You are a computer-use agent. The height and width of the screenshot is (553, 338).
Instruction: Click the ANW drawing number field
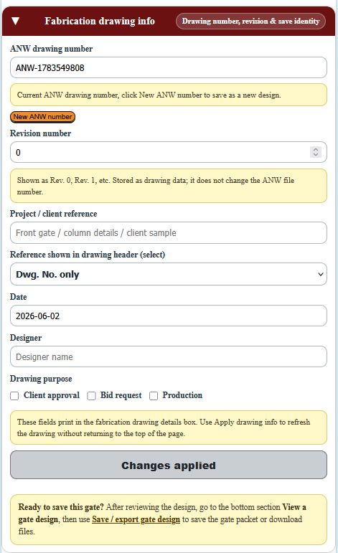click(169, 67)
